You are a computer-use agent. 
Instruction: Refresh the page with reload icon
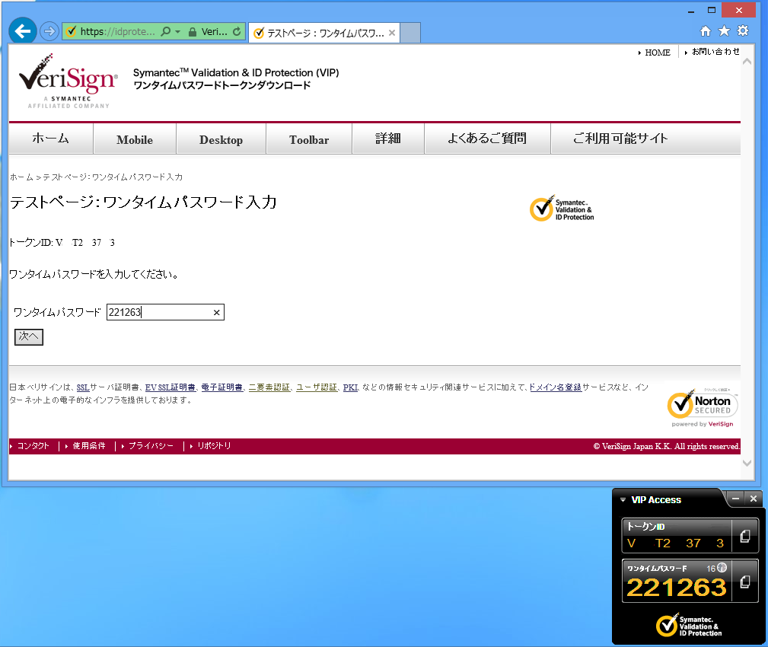coord(237,31)
